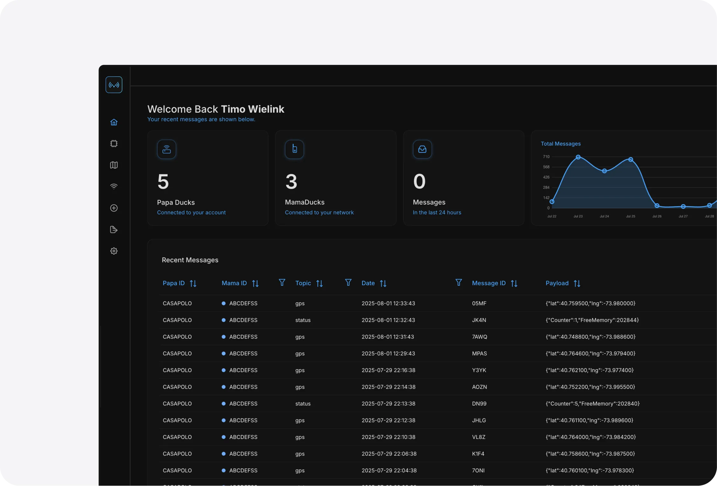Sort table by Papa ID
Viewport: 717px width, 486px height.
(193, 283)
